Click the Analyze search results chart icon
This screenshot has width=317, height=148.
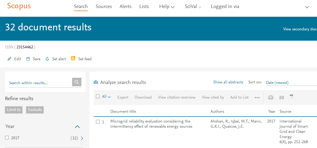point(96,82)
